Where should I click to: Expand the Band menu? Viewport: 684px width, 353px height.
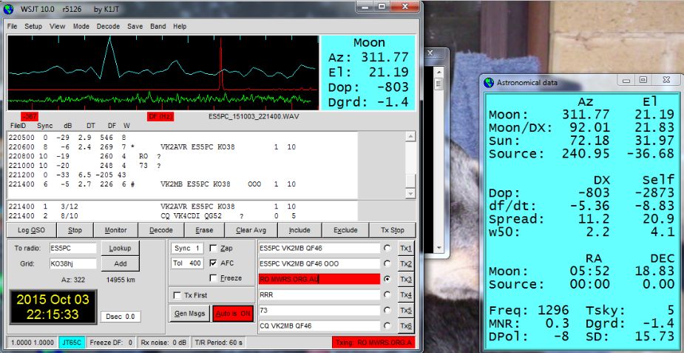point(158,26)
